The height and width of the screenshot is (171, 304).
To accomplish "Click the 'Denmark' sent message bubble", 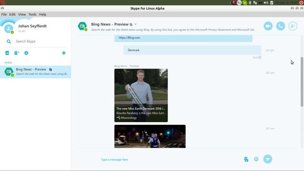I will click(x=192, y=50).
